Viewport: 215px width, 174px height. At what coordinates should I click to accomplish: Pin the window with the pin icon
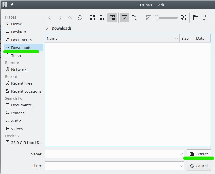click(x=12, y=5)
